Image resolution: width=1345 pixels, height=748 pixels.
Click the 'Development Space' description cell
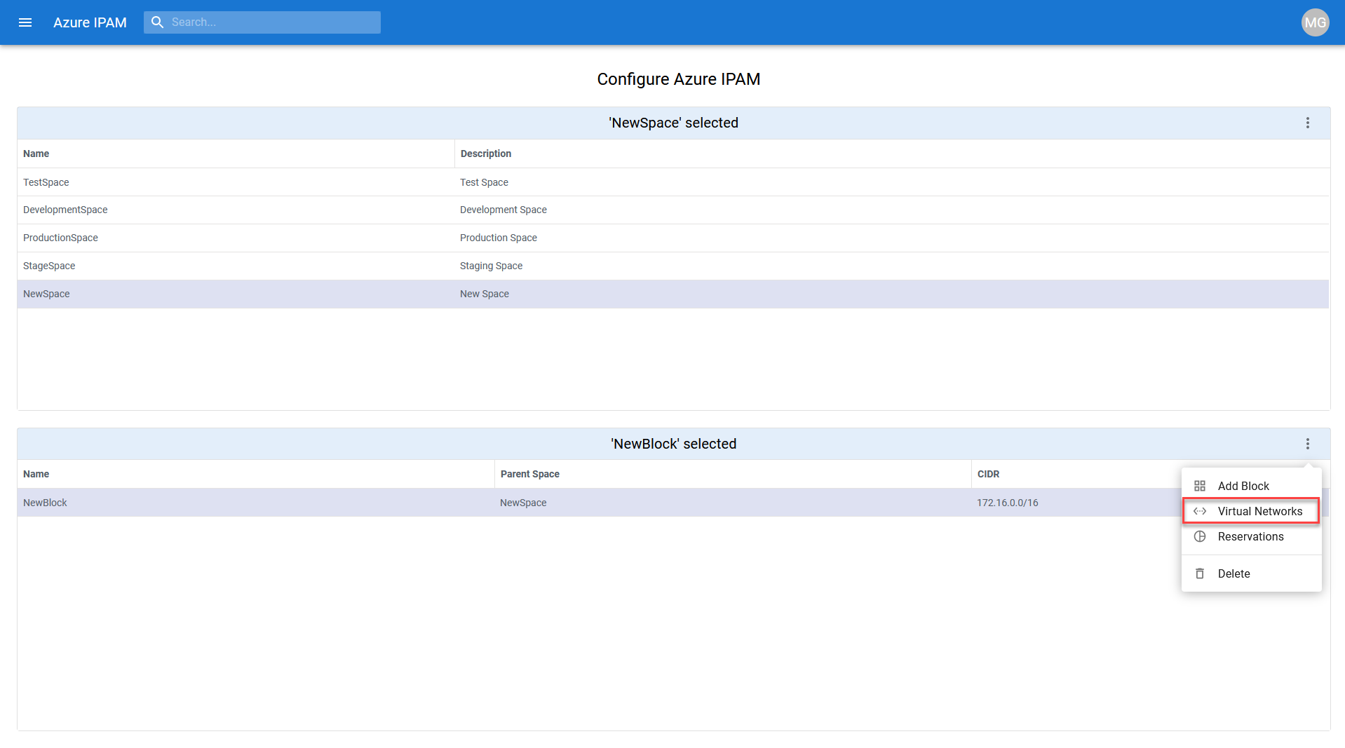click(891, 210)
